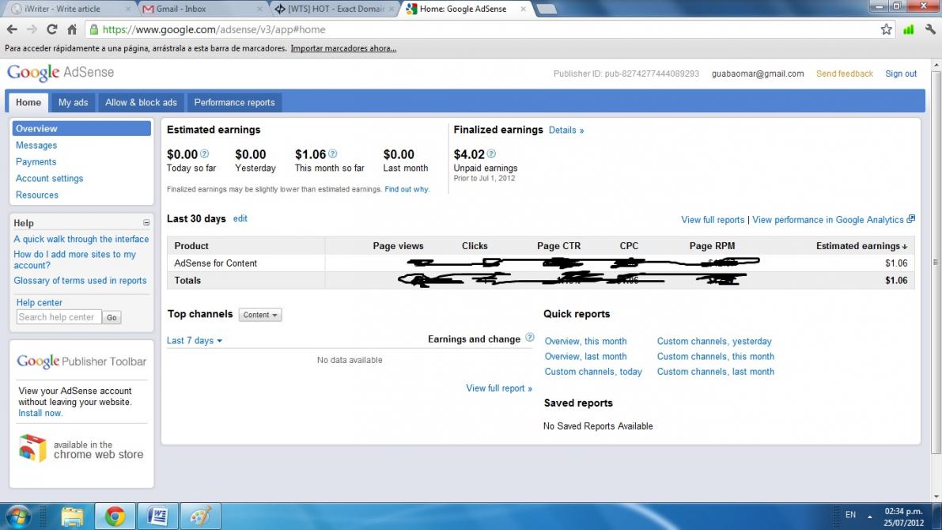Open Messages in the sidebar
Image resolution: width=942 pixels, height=530 pixels.
(36, 146)
